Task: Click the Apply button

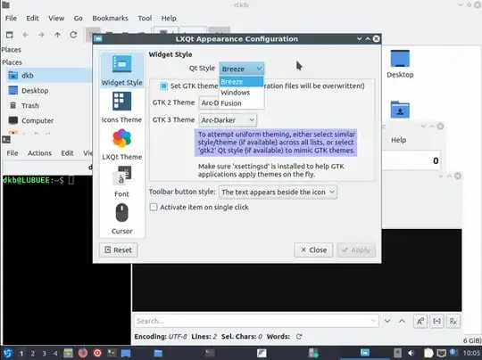Action: click(356, 250)
